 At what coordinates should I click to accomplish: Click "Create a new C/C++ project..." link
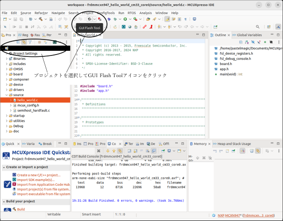[39, 174]
